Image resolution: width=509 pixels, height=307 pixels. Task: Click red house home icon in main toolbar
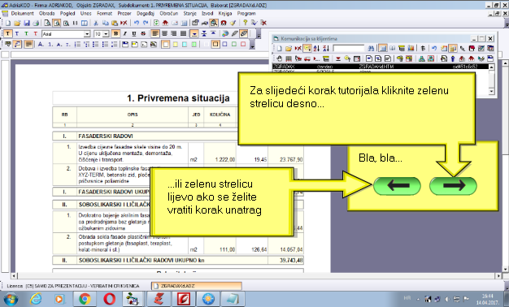[x=165, y=23]
